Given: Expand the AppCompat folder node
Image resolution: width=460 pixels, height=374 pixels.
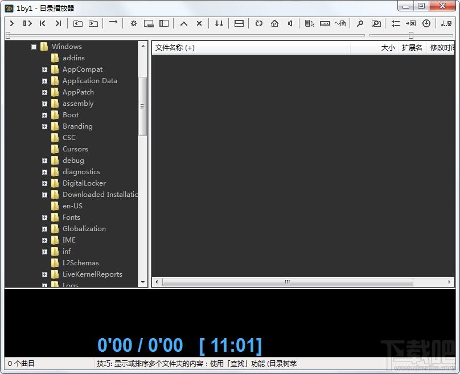Looking at the screenshot, I should pos(44,70).
